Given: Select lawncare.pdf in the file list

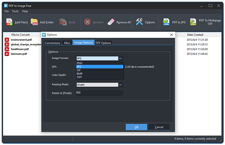Looking at the screenshot, I should (19, 54).
